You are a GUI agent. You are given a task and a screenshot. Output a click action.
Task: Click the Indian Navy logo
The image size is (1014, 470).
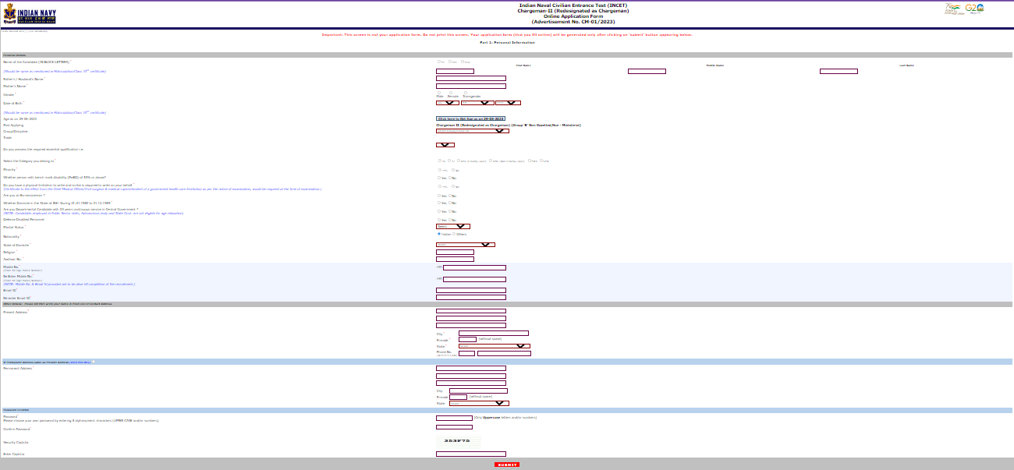point(30,14)
